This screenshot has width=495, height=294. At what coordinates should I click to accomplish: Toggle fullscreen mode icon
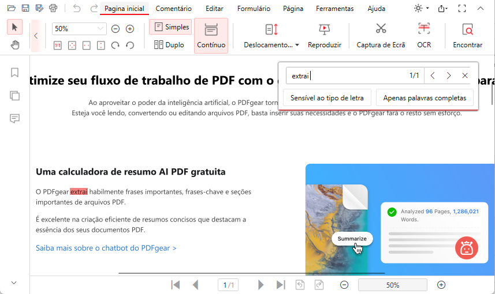pyautogui.click(x=462, y=9)
